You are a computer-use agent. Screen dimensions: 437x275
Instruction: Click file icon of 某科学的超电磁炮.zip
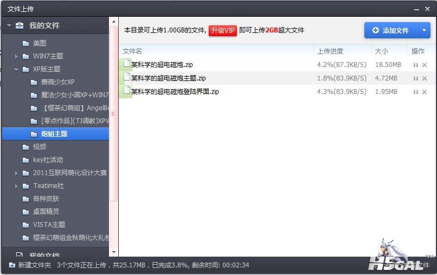click(x=127, y=64)
